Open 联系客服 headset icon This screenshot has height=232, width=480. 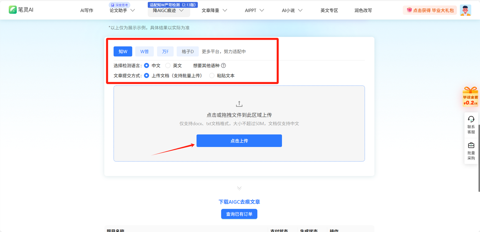click(x=471, y=119)
